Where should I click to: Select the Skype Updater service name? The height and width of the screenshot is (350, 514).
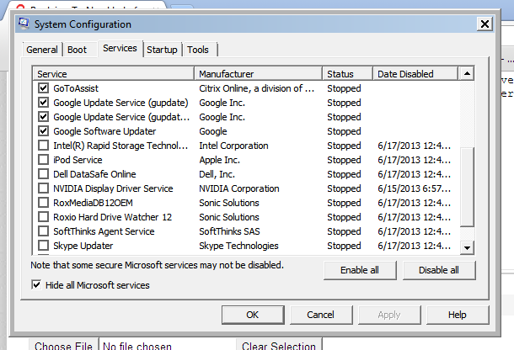click(83, 246)
